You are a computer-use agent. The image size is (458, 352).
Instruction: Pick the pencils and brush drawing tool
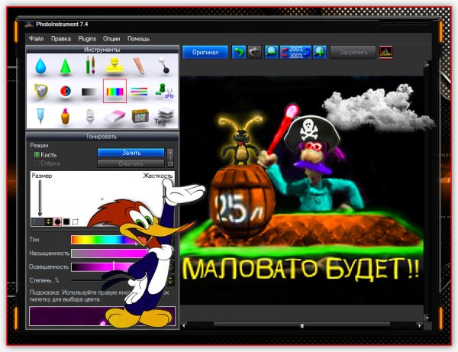coord(90,65)
